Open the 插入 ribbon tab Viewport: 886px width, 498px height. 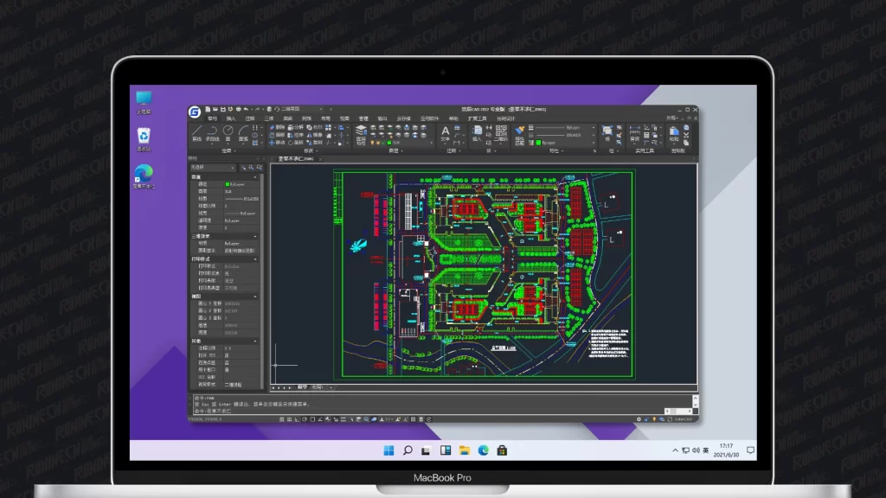point(231,118)
